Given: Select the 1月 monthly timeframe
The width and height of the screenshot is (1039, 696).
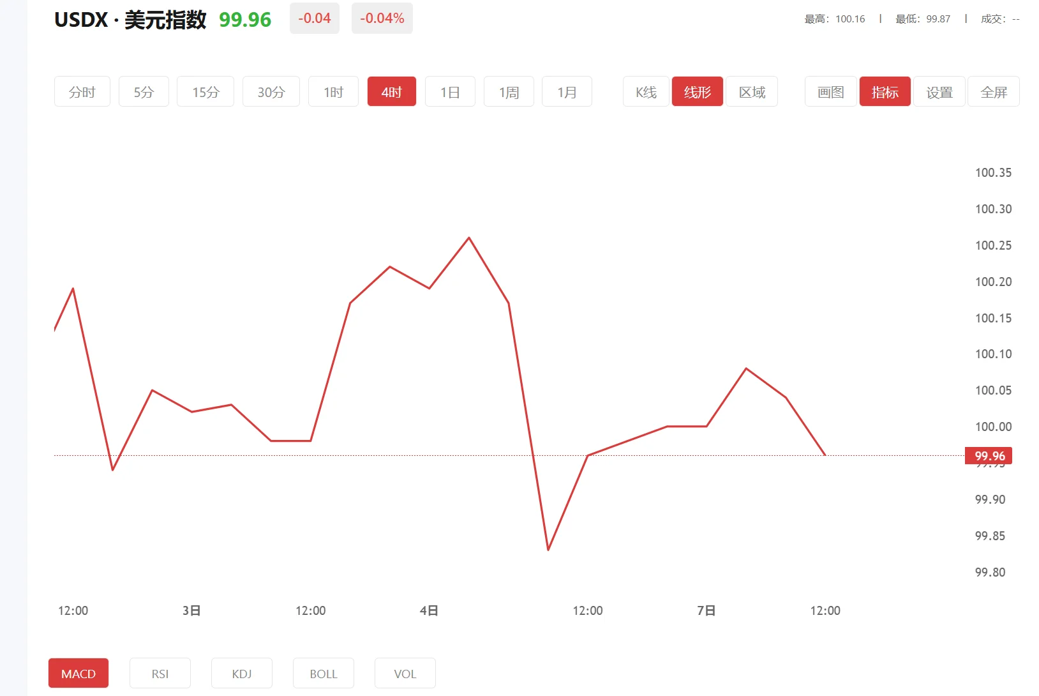Looking at the screenshot, I should [x=566, y=91].
